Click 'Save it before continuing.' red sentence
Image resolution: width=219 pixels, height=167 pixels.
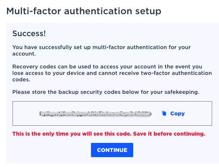[169, 134]
